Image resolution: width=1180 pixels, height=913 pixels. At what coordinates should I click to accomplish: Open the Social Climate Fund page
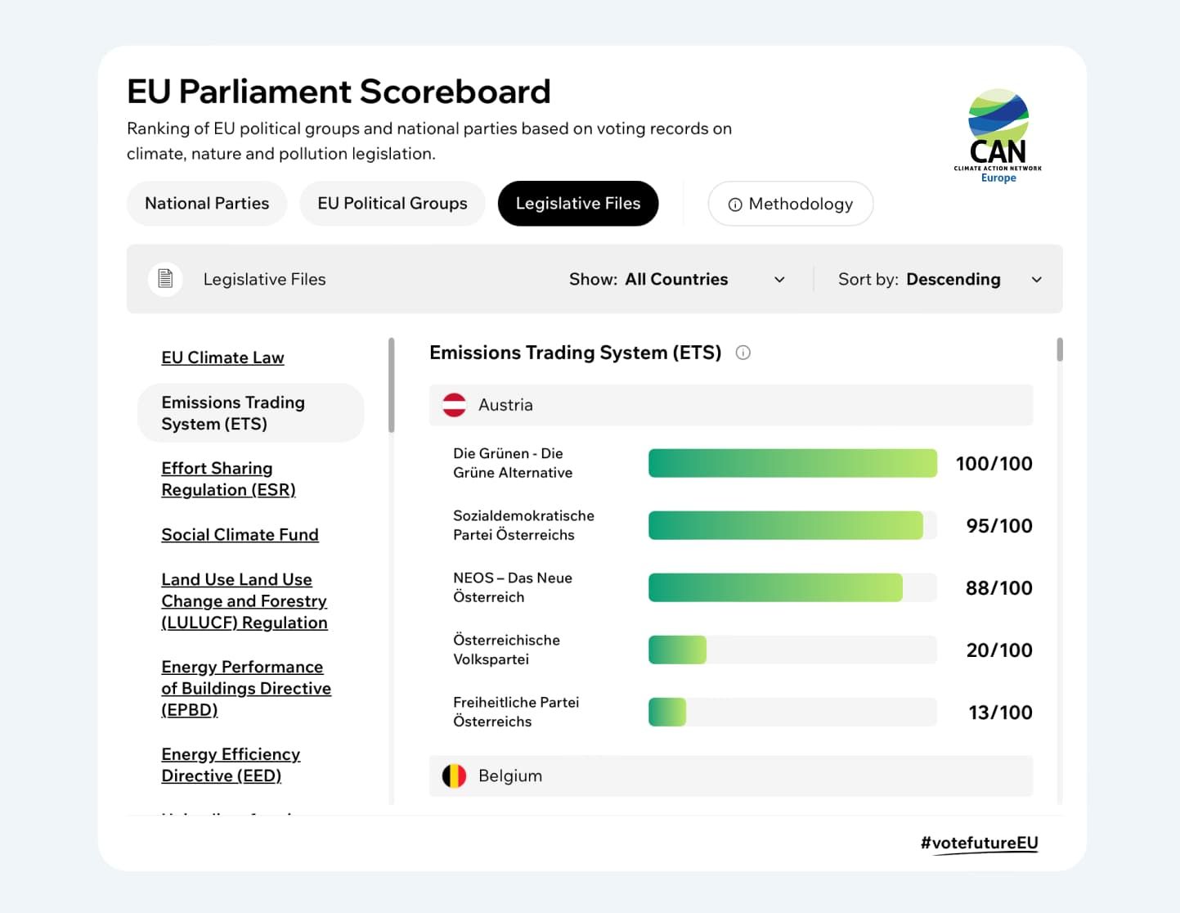240,534
